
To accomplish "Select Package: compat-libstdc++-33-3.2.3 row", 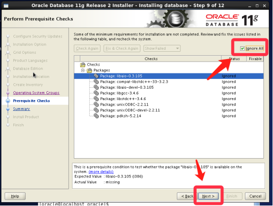I will click(x=169, y=82).
